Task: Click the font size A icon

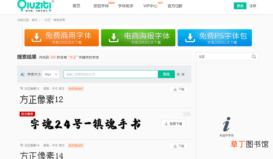Action: (22, 75)
